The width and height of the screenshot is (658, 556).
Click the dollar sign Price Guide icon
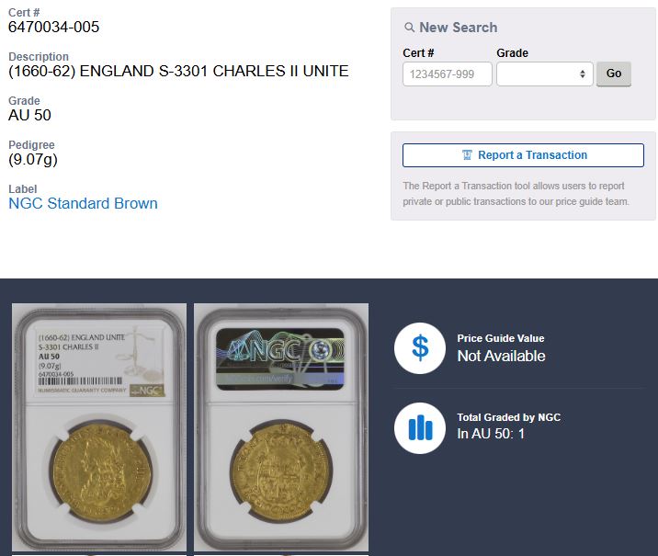[420, 348]
